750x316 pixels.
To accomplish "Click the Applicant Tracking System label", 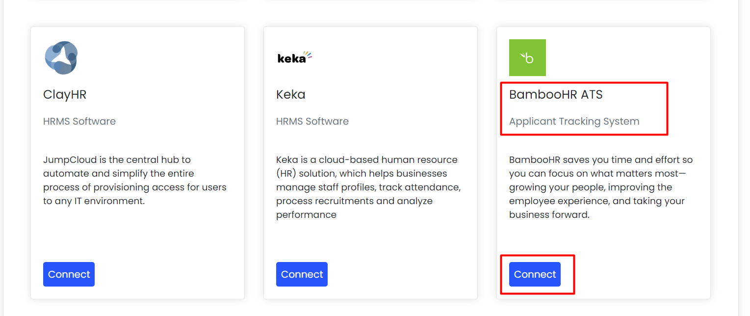I will pos(574,121).
